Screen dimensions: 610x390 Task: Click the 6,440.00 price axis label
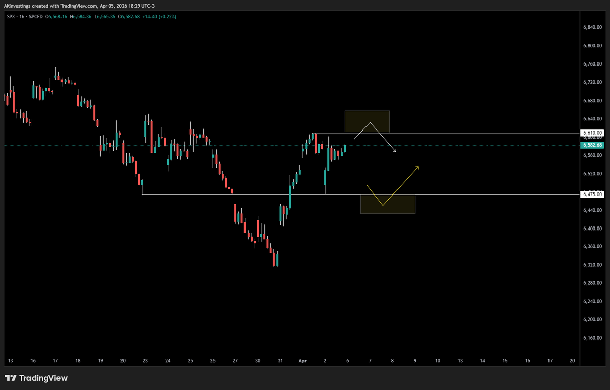(x=592, y=210)
